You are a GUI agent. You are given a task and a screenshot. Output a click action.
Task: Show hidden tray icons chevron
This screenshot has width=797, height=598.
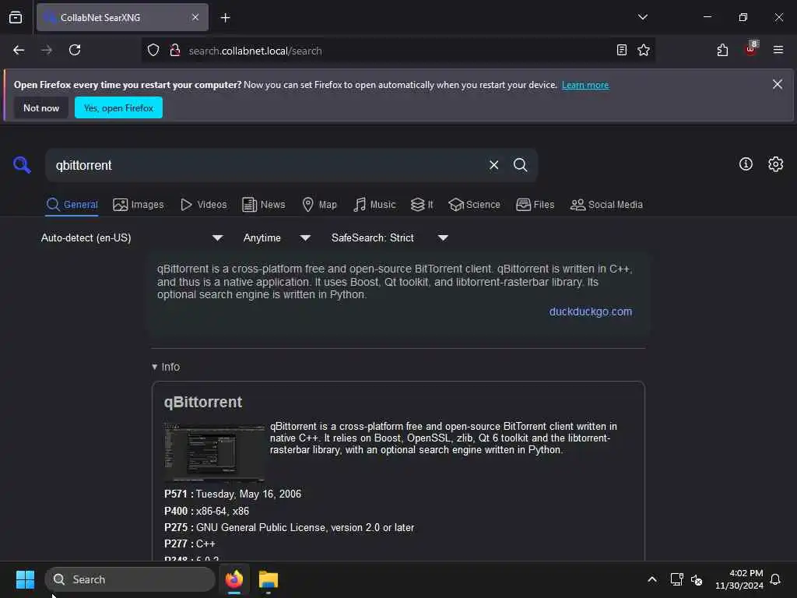tap(652, 579)
